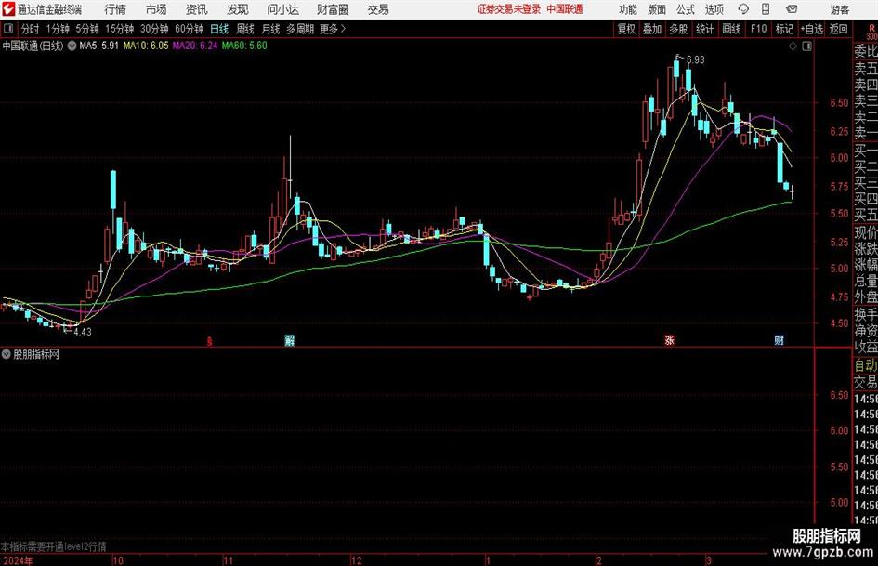Open the 行情 menu

point(115,9)
